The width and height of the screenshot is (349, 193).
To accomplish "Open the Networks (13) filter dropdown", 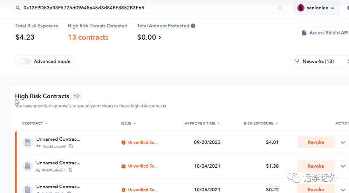I will tap(319, 61).
